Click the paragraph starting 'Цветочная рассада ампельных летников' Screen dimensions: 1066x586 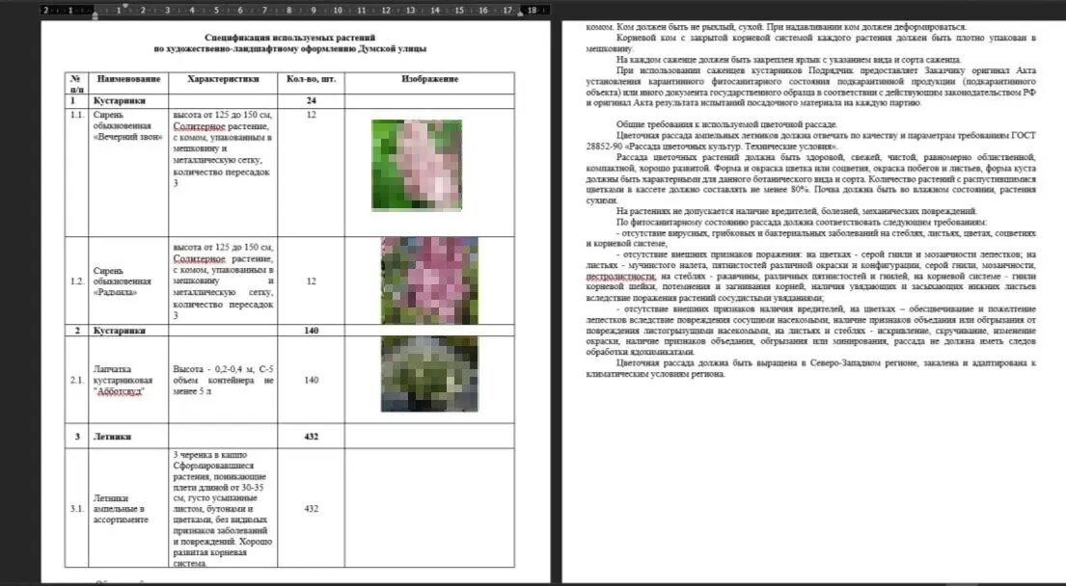pyautogui.click(x=811, y=142)
